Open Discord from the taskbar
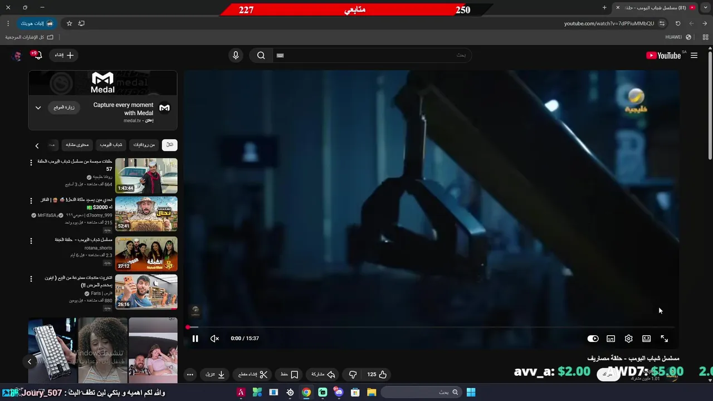 pos(339,392)
